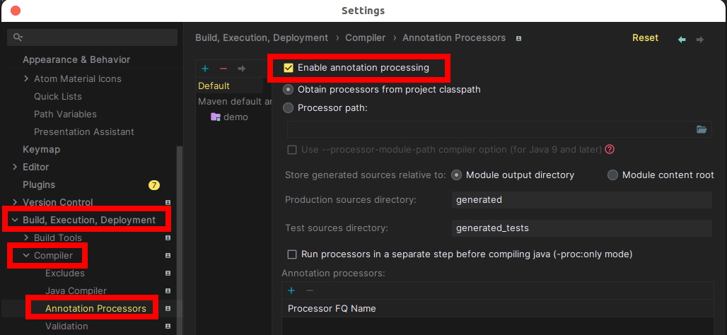This screenshot has height=335, width=727.
Task: Open the Plugins settings page
Action: click(x=39, y=185)
